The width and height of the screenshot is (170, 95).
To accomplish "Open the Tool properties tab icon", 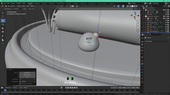I will click(x=142, y=38).
